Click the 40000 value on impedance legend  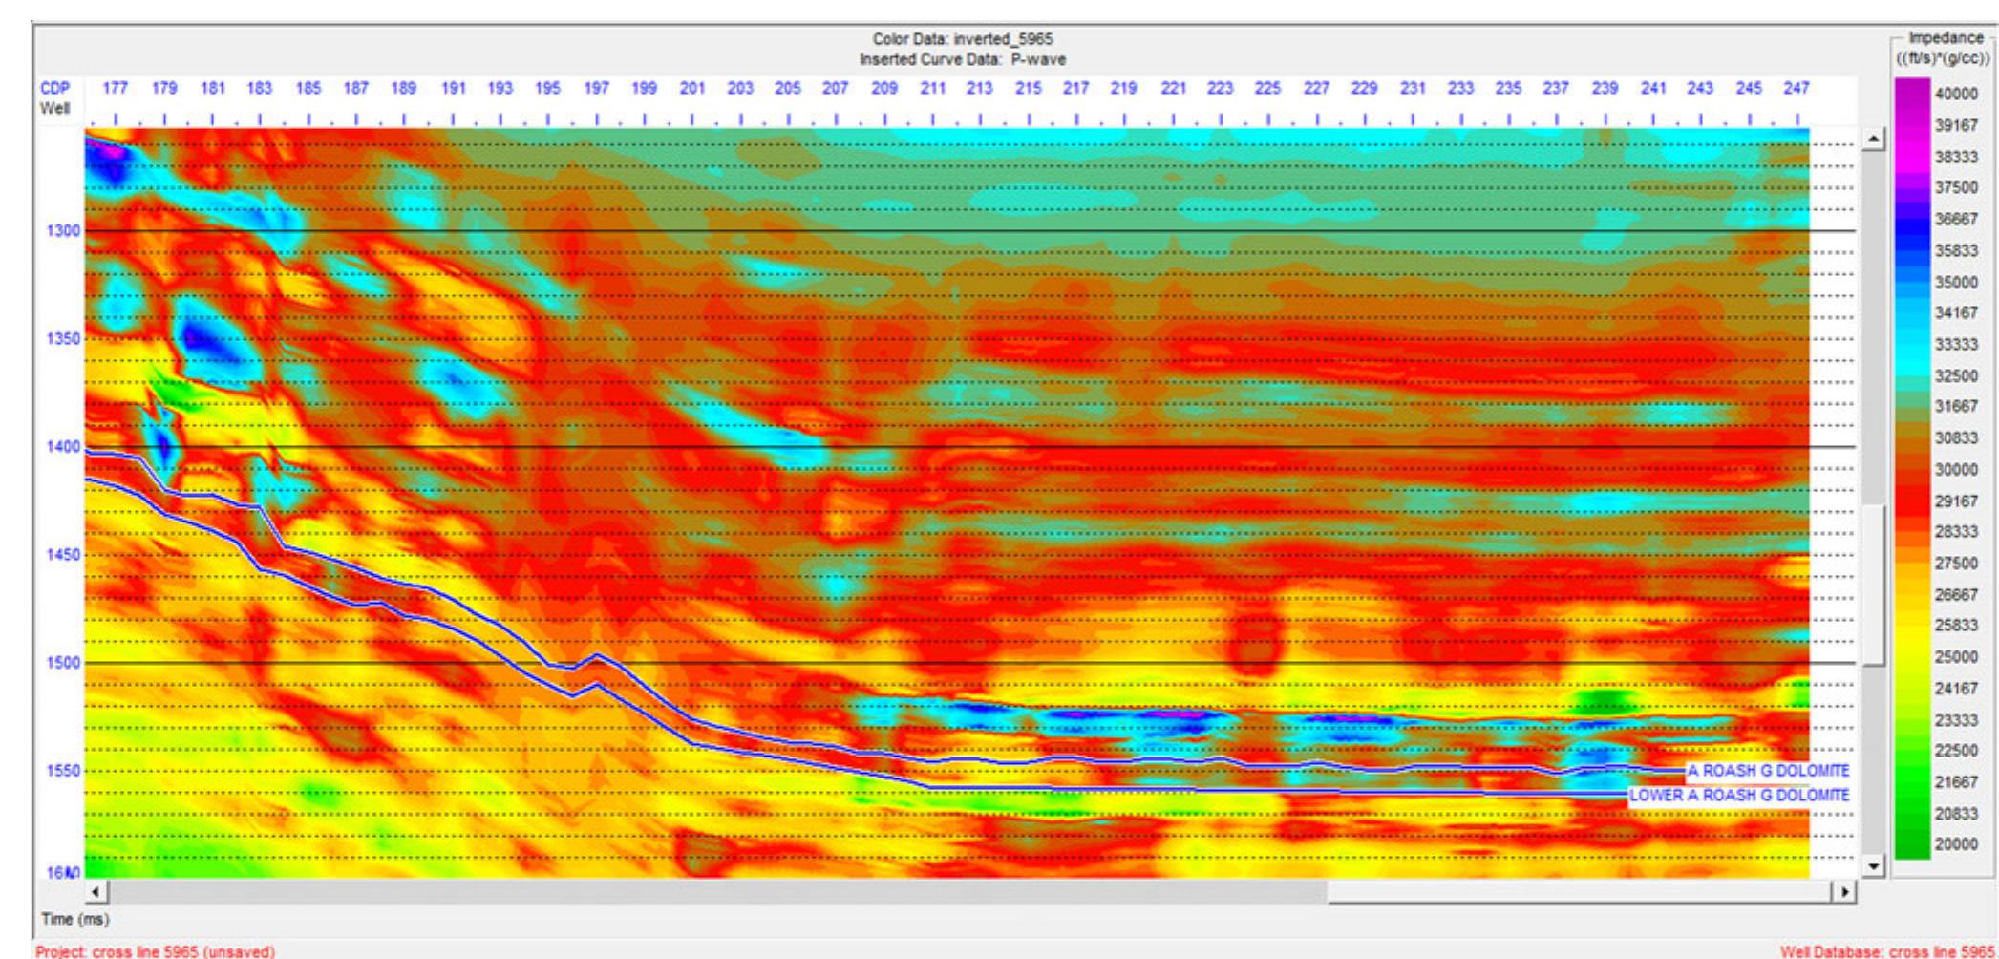coord(1956,94)
